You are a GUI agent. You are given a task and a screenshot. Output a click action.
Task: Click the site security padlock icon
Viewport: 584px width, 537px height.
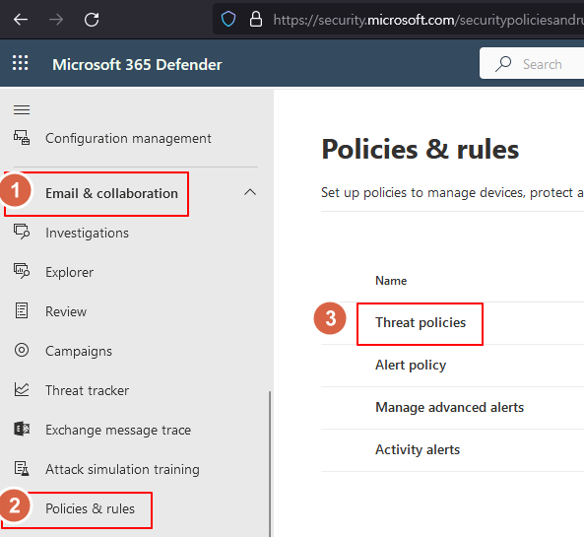coord(256,19)
